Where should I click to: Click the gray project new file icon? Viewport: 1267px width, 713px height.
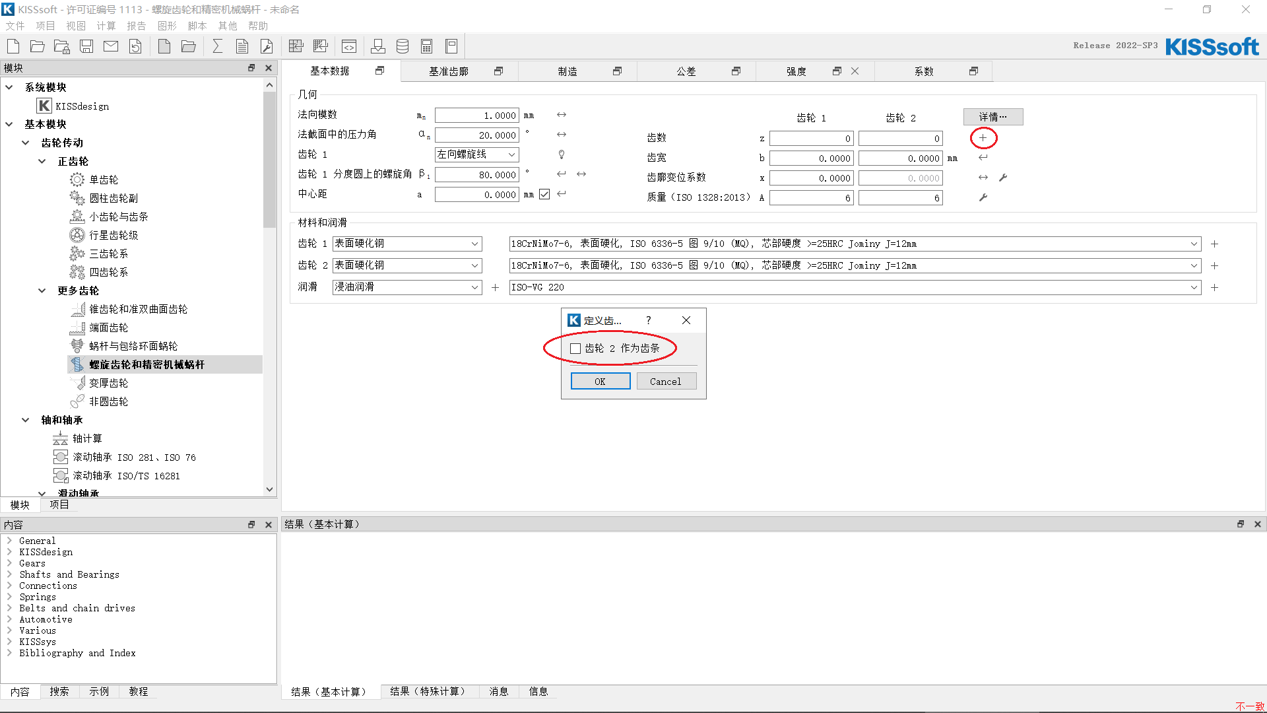[164, 46]
